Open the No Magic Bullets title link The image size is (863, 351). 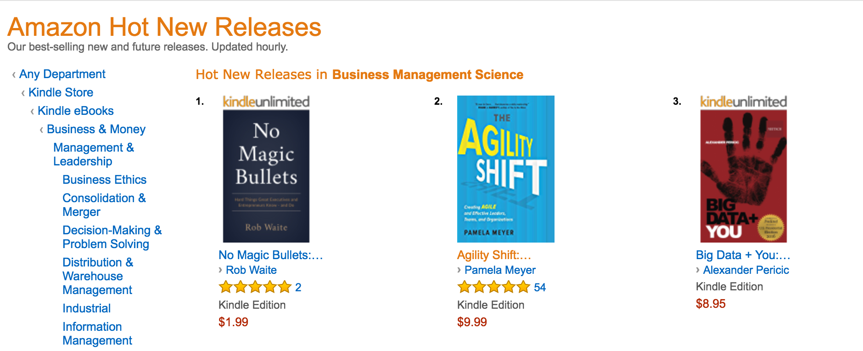(271, 255)
